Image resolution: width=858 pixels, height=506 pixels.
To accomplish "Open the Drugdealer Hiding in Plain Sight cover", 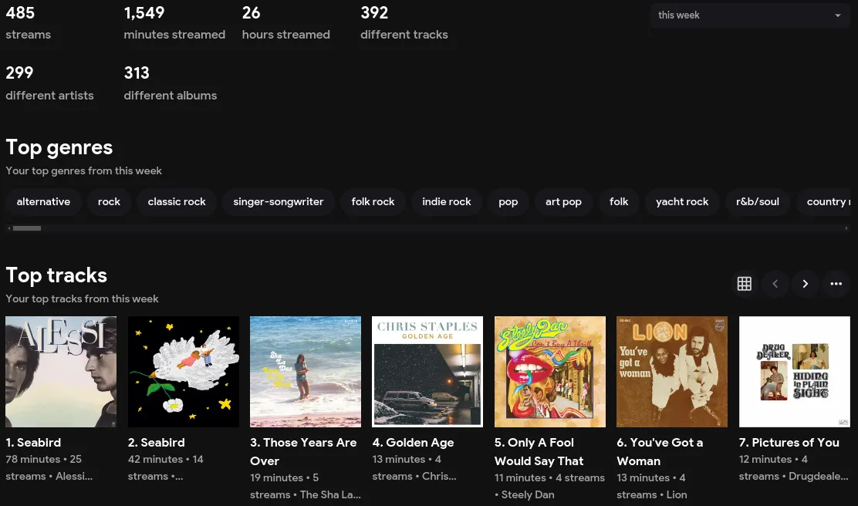I will point(795,372).
